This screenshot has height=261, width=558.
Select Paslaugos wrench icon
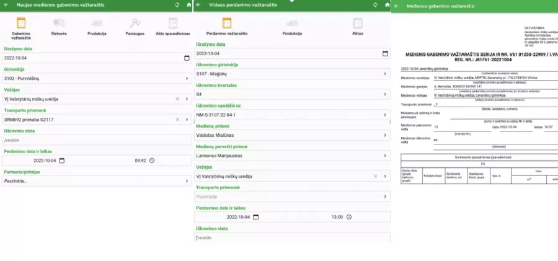click(x=133, y=24)
